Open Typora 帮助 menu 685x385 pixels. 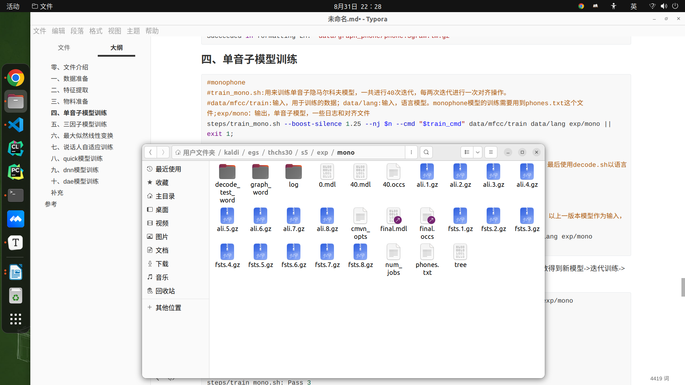pos(152,31)
